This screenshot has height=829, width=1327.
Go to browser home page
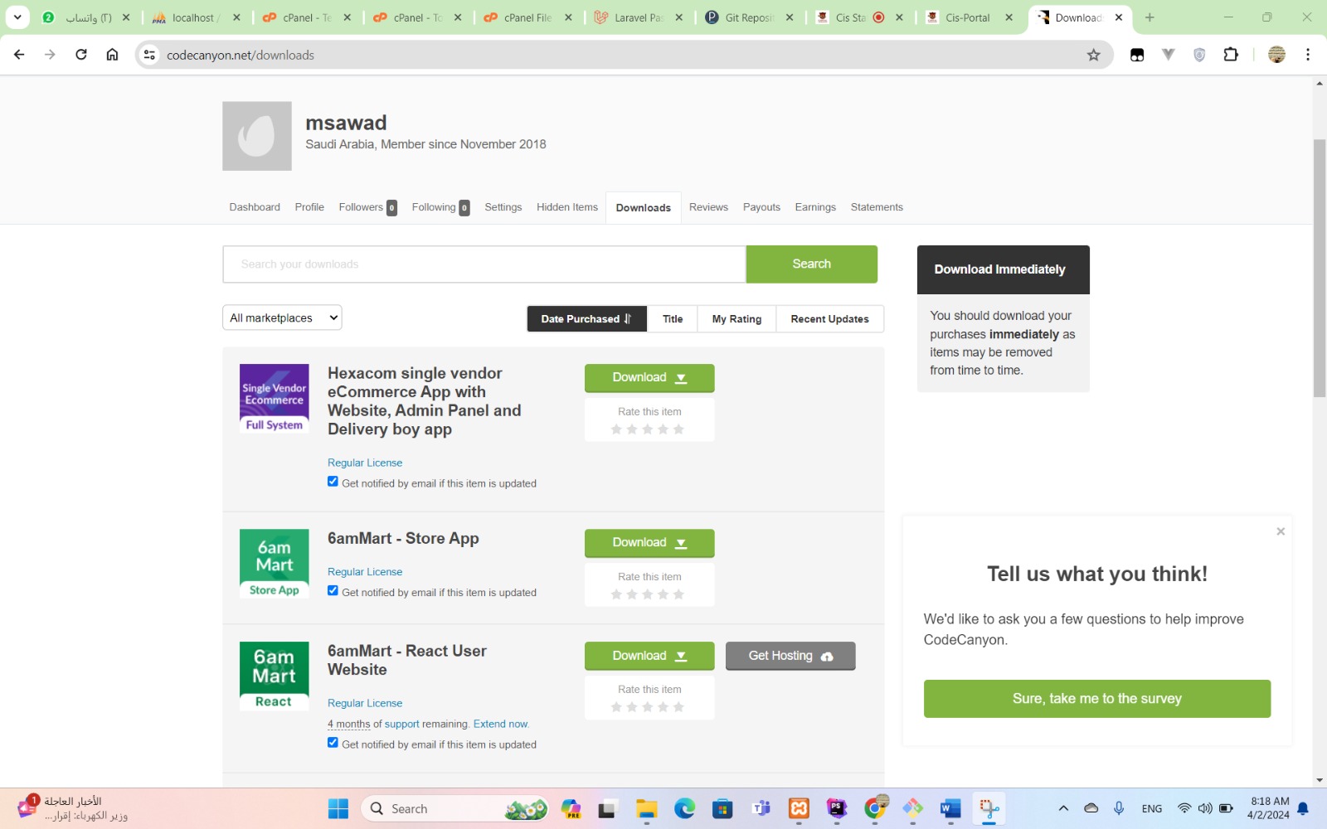112,55
